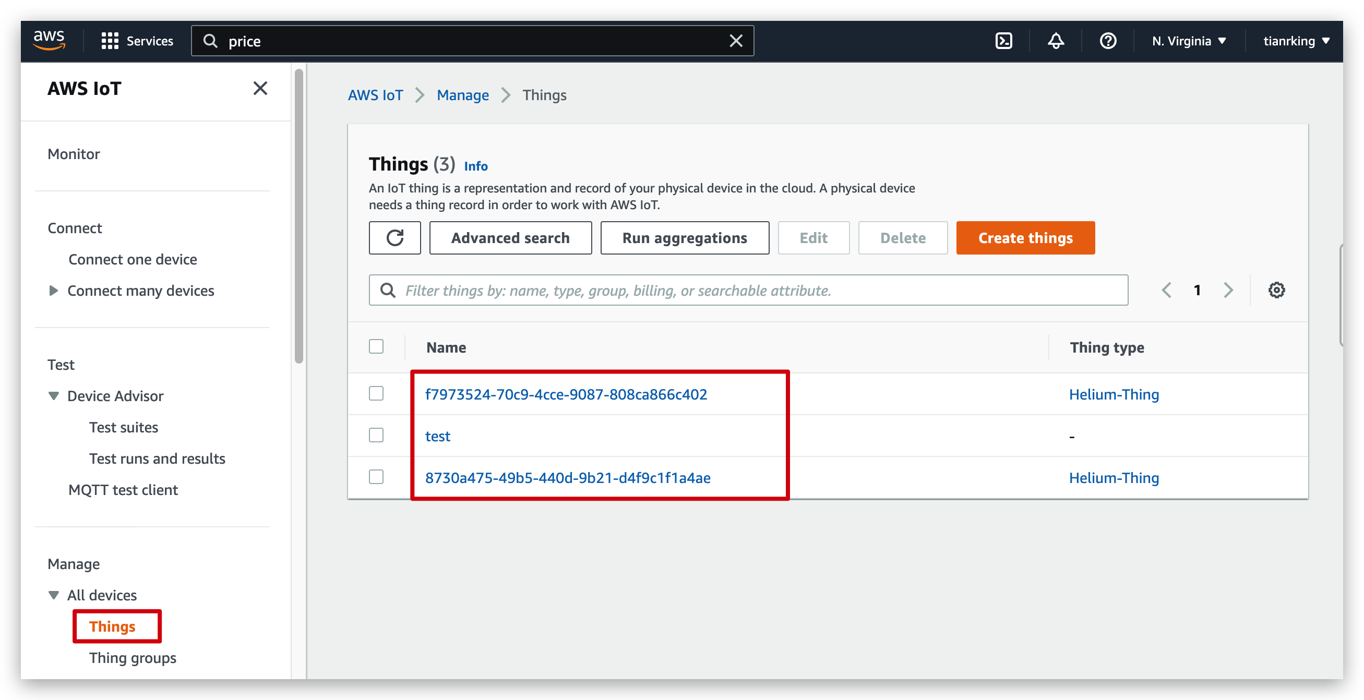1364x700 pixels.
Task: Click the Edit button
Action: pyautogui.click(x=813, y=238)
